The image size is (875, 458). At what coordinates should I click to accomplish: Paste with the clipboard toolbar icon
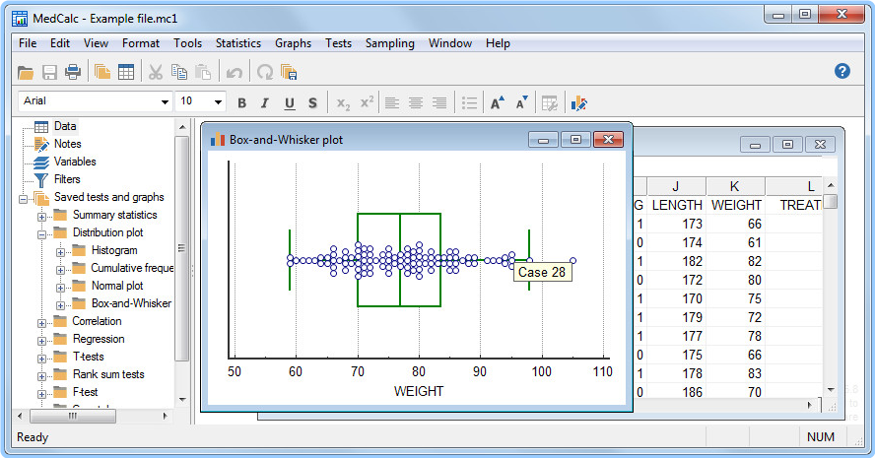tap(203, 72)
